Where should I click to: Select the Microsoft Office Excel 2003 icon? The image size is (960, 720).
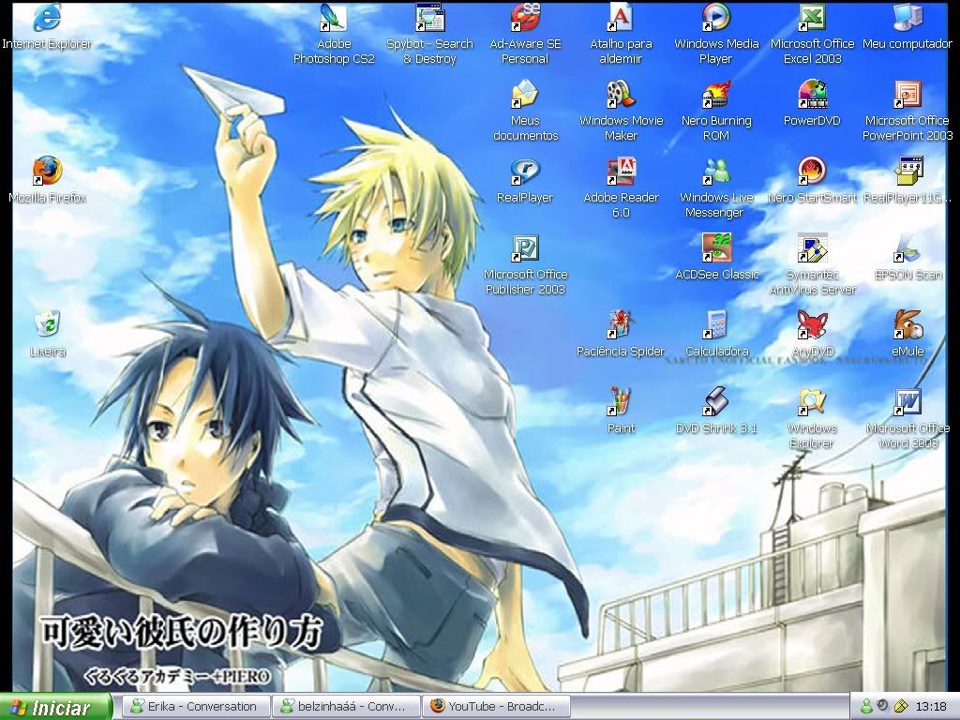[x=812, y=17]
